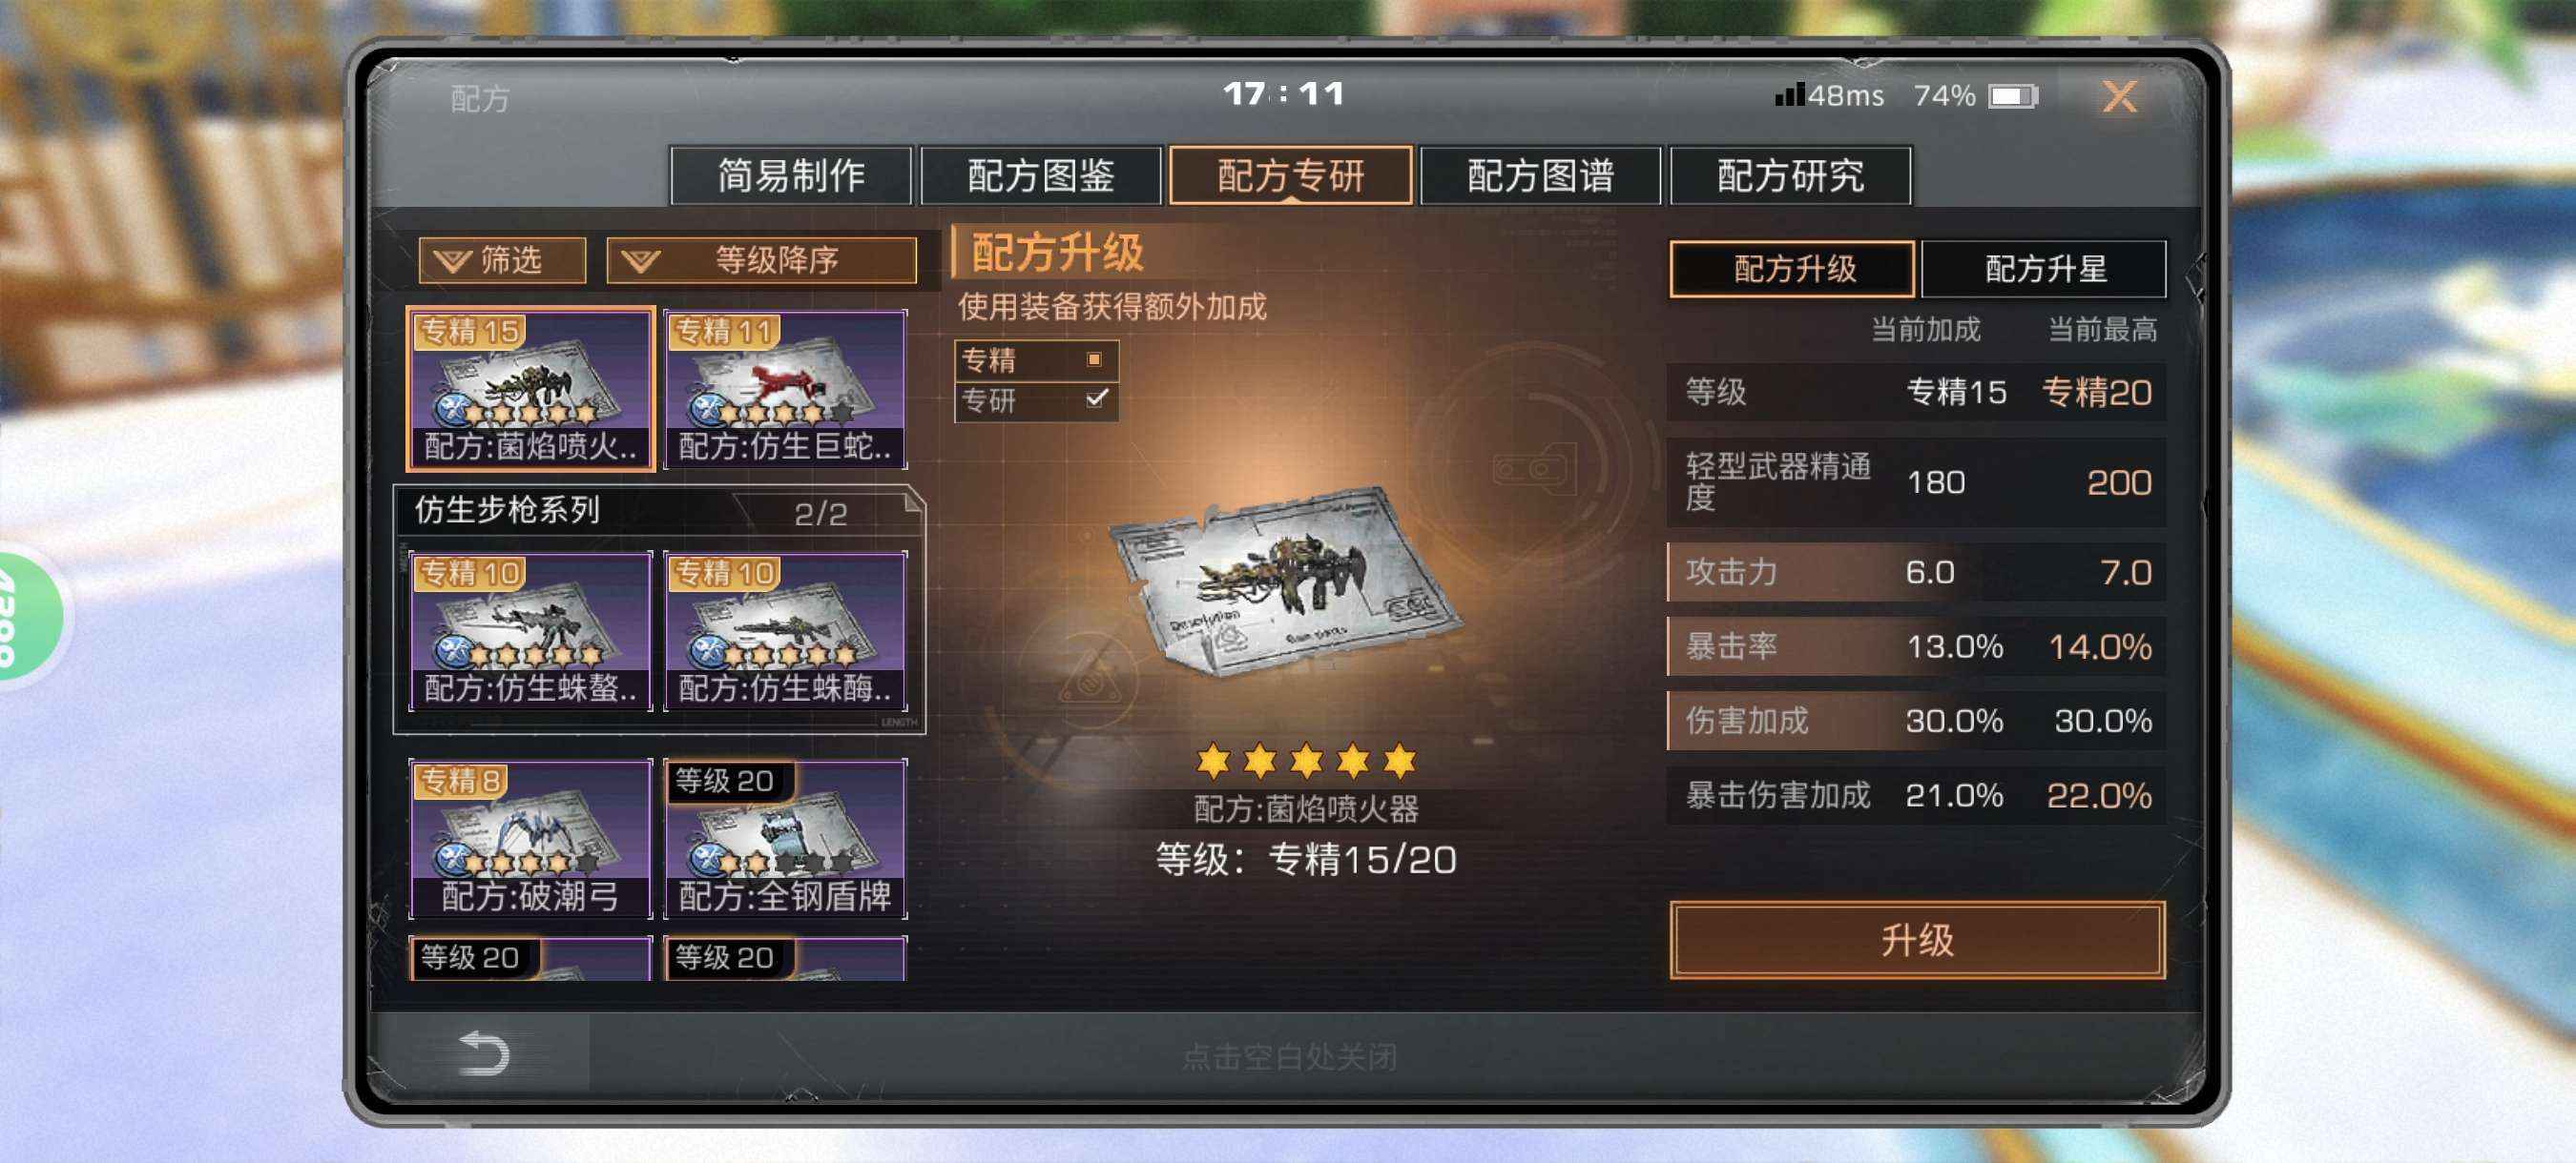Click the 升级 upgrade button
This screenshot has width=2576, height=1163.
tap(1917, 940)
